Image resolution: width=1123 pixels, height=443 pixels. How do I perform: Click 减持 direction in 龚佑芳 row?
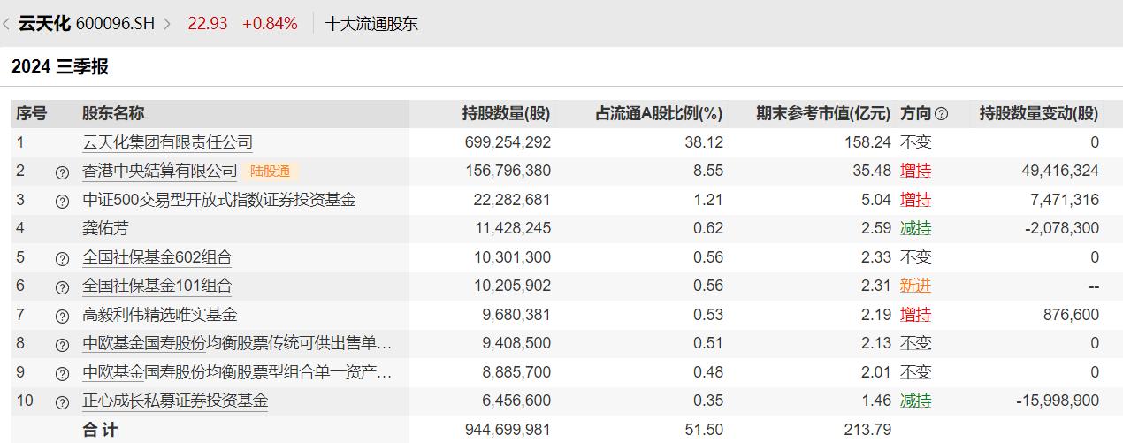(916, 228)
